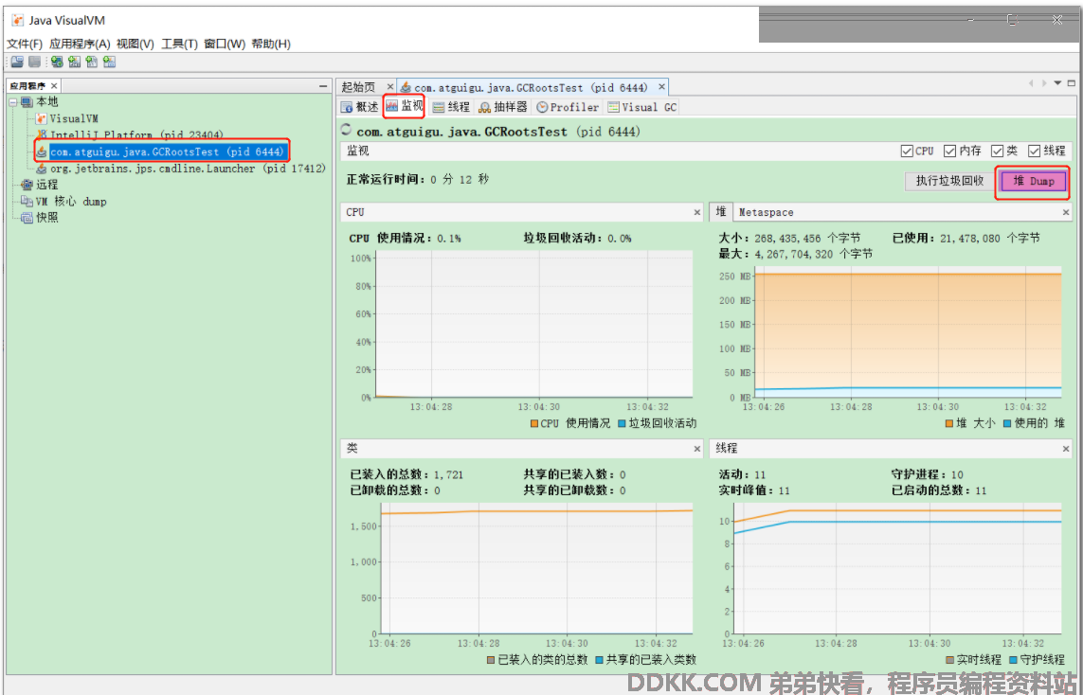The image size is (1083, 695).
Task: Click the 已装入的总数: 1,721 text
Action: pyautogui.click(x=406, y=474)
